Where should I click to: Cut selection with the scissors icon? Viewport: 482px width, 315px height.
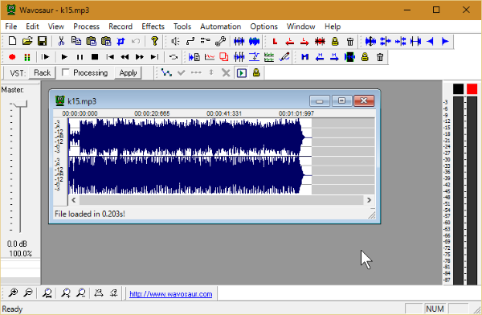[61, 41]
